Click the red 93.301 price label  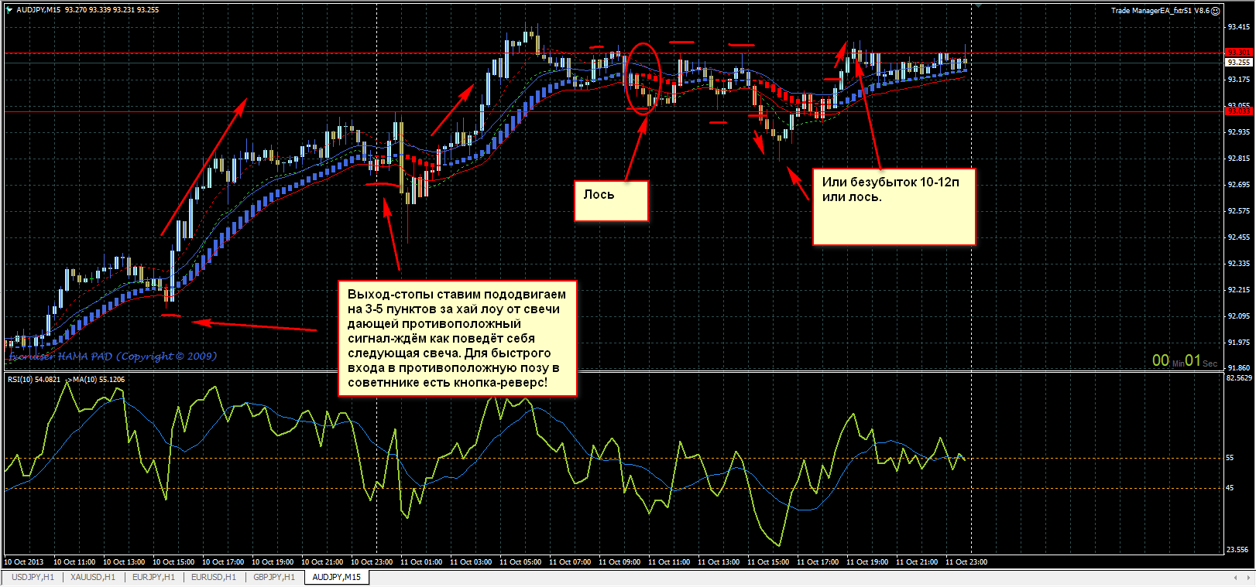click(x=1238, y=53)
